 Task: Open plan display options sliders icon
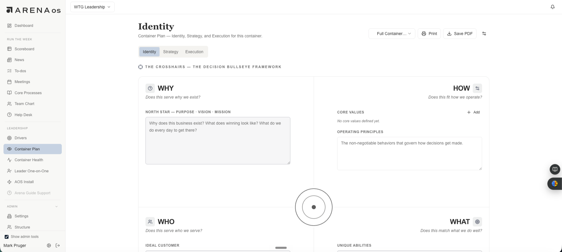point(484,34)
